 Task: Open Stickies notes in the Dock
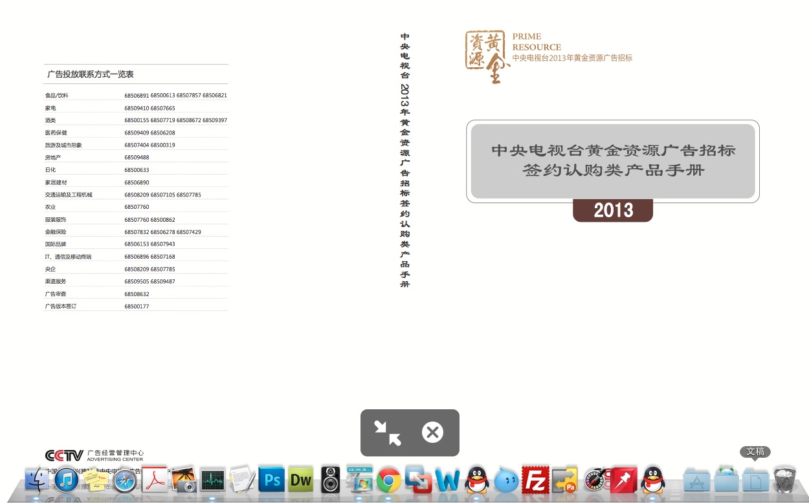(96, 480)
